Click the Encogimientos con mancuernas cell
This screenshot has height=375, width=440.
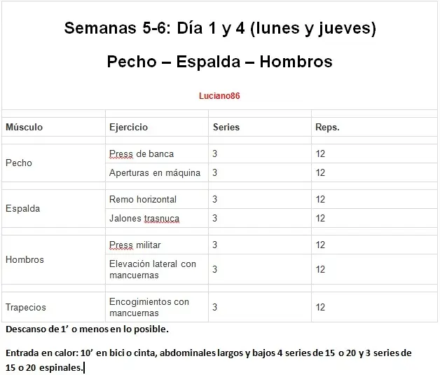[157, 307]
